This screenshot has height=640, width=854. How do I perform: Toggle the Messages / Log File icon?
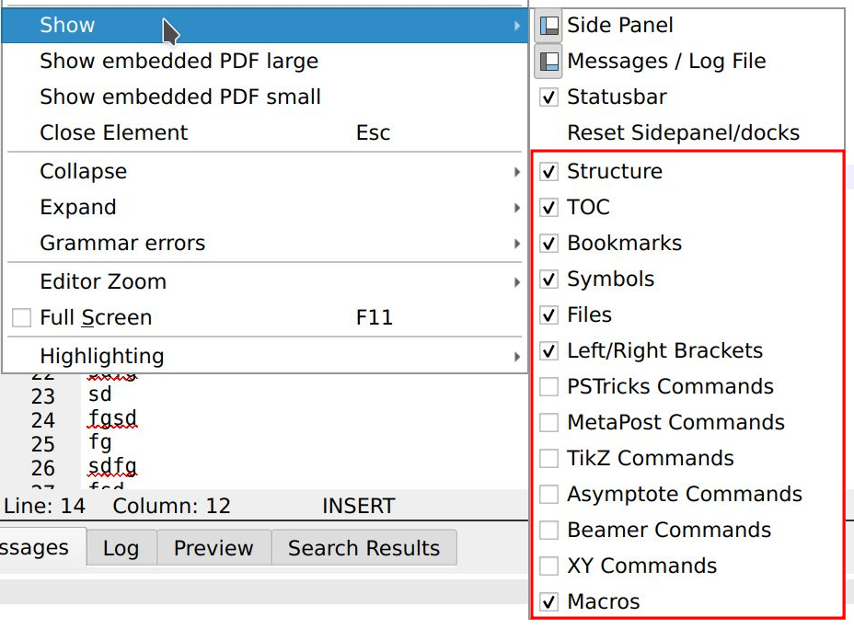pyautogui.click(x=548, y=62)
